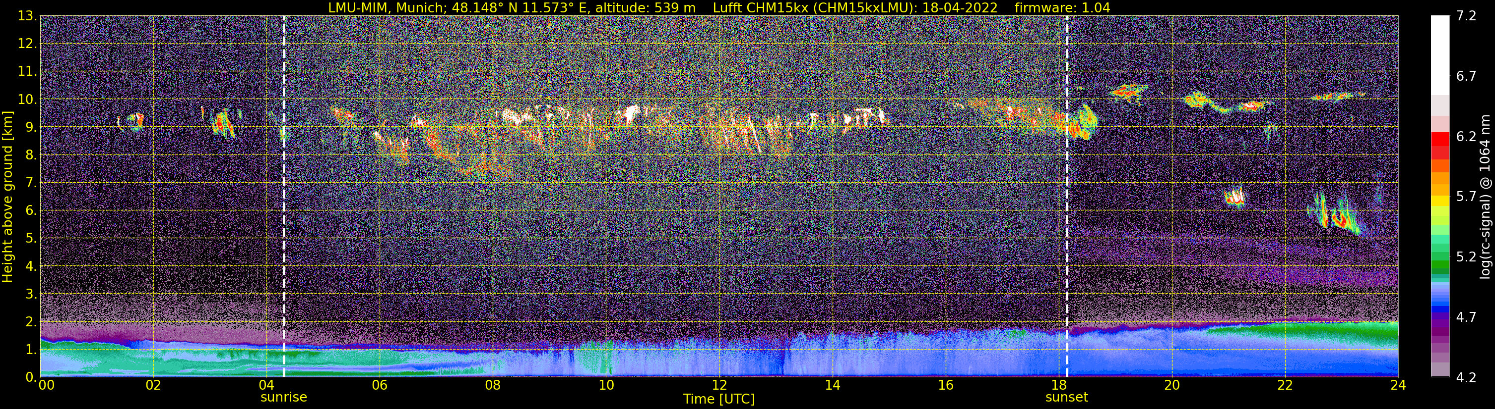Viewport: 1495px width, 409px height.
Task: Click the '06' time axis tick label
Action: point(380,385)
